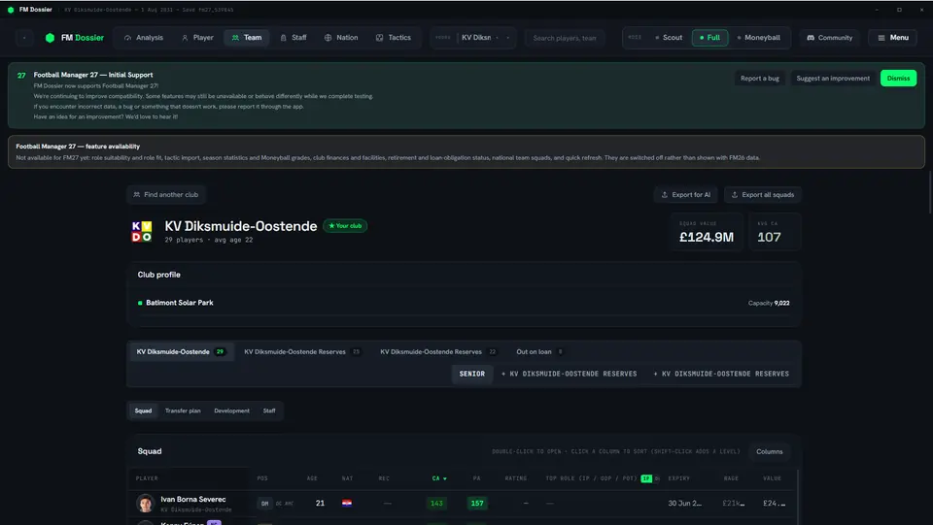This screenshot has width=933, height=525.
Task: Click Severec's PA value 157
Action: [476, 503]
